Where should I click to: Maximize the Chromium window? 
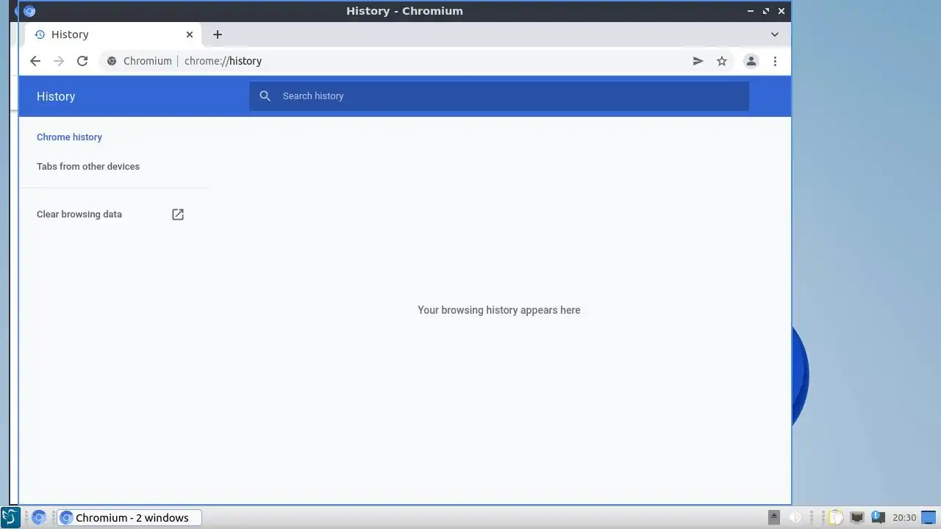point(765,11)
